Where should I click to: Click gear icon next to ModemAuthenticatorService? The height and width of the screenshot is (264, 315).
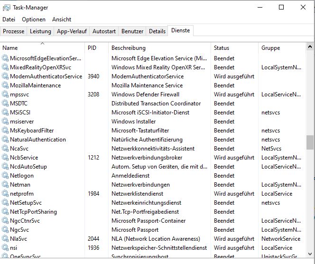click(x=5, y=76)
